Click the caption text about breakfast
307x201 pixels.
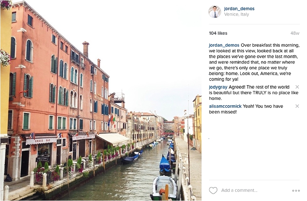tap(254, 62)
